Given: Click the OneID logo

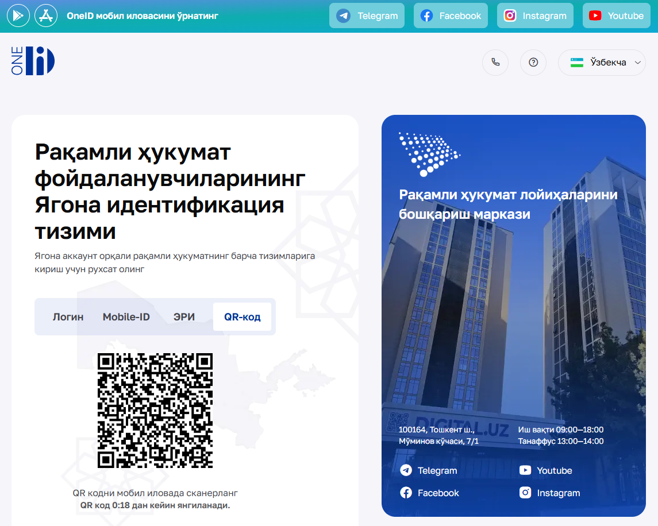Looking at the screenshot, I should coord(33,61).
